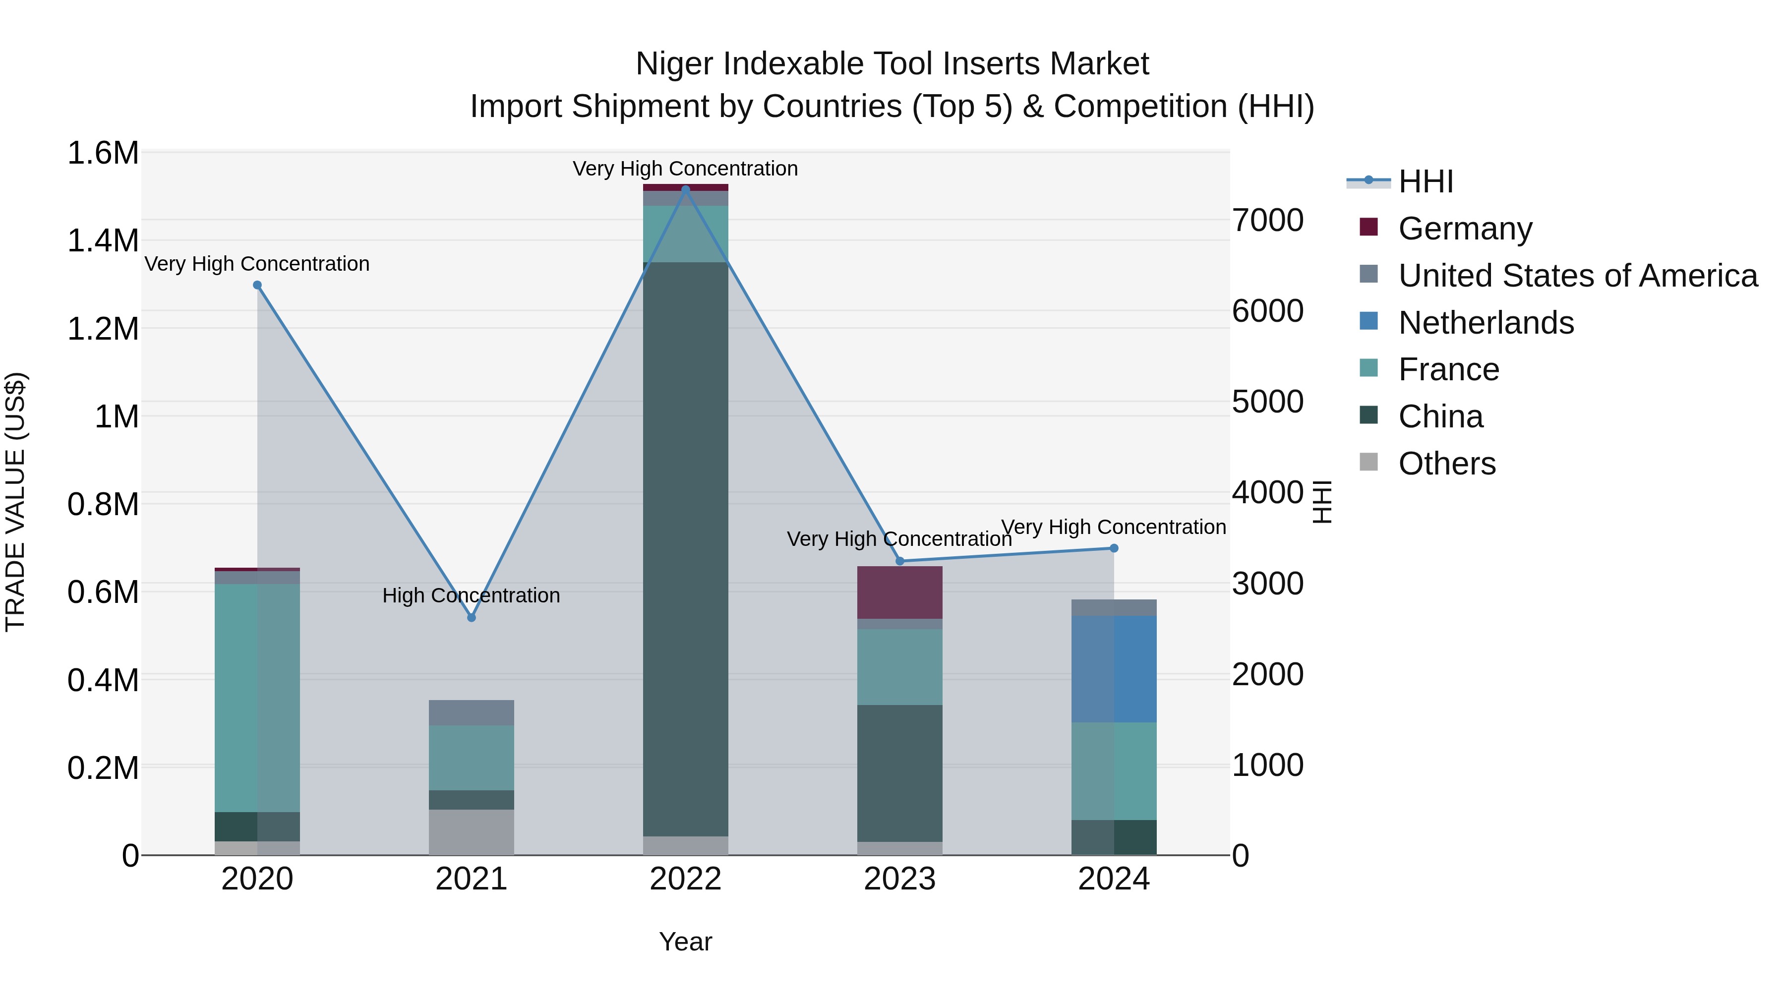Click the 'Import Shipment by Countries' subtitle line
1785x1004 pixels.
tap(892, 107)
